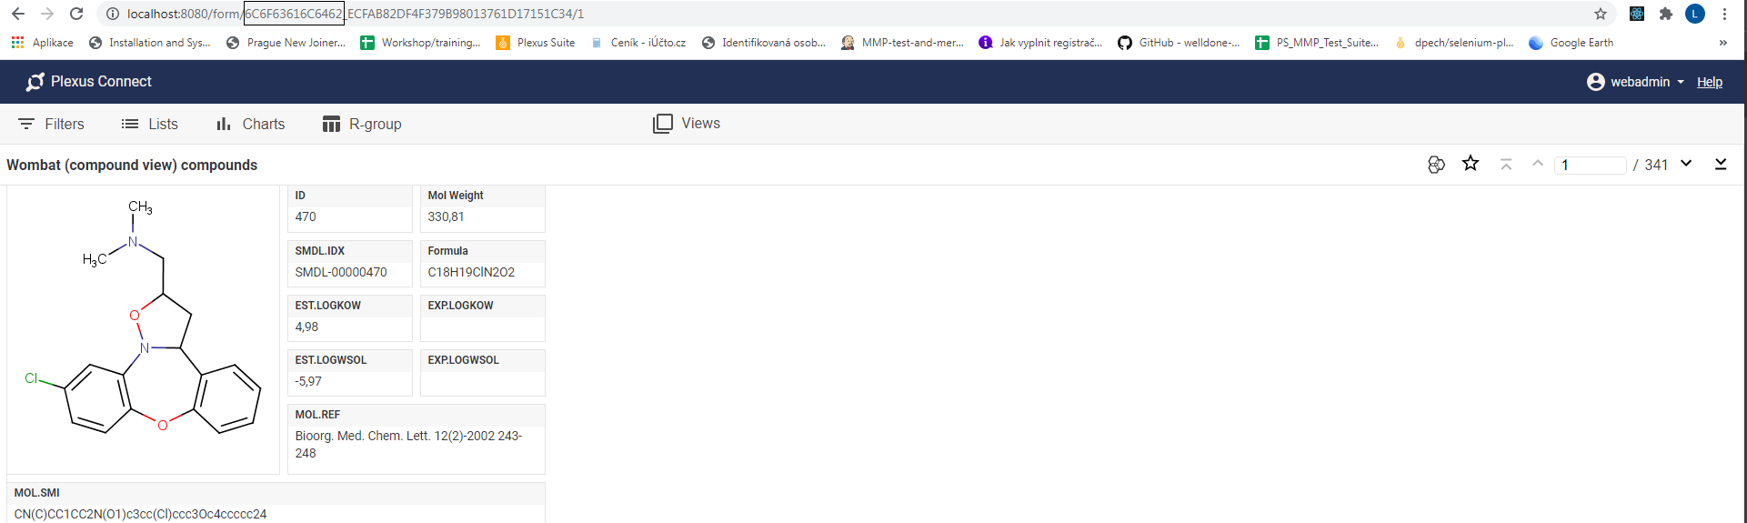Jump to the last record
1747x523 pixels.
[x=1721, y=164]
